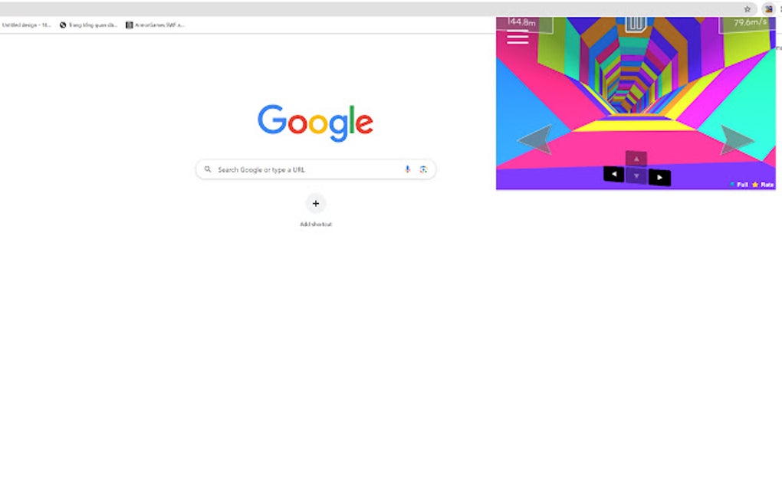782x489 pixels.
Task: Search by image with Google Lens
Action: [x=423, y=169]
